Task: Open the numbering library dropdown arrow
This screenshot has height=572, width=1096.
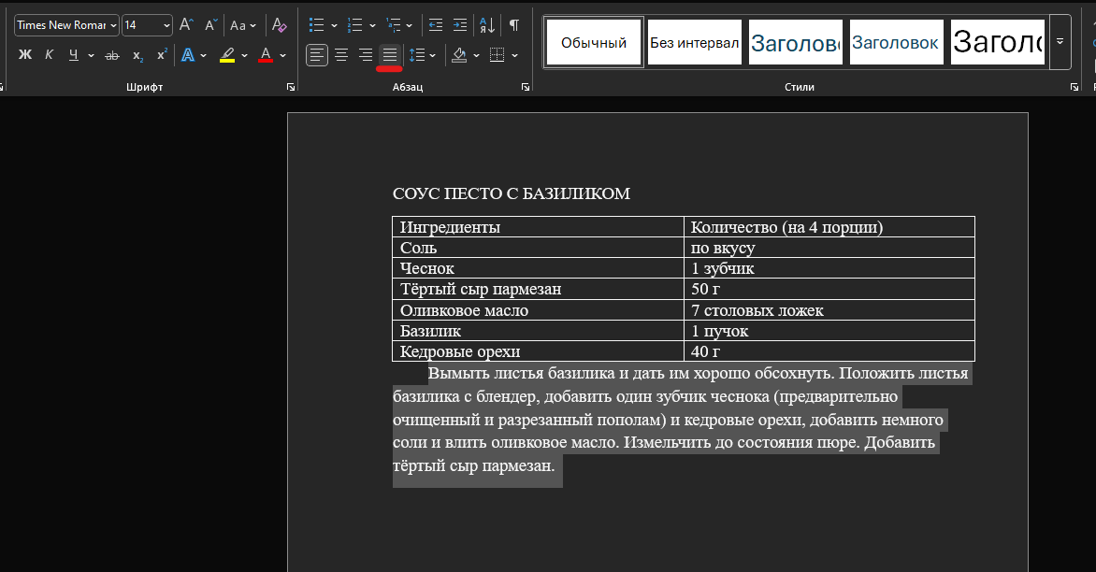Action: pos(372,26)
